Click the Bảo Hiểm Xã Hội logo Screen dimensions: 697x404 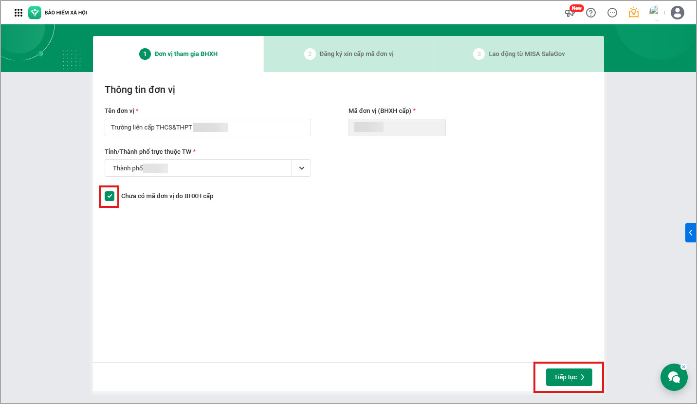coord(35,13)
